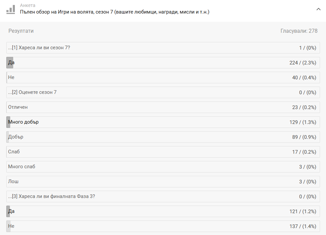
Task: Select the 'финалната Фаза 3' question row
Action: [163, 197]
